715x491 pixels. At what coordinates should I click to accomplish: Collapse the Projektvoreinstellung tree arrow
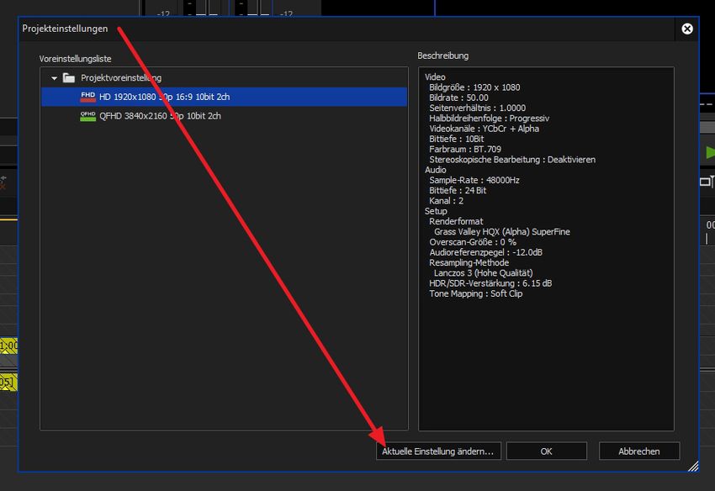(x=55, y=78)
